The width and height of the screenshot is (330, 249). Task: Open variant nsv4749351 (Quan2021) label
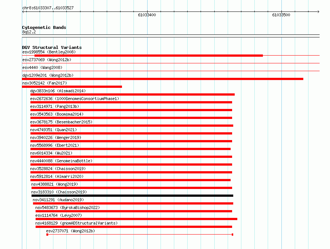tap(53, 130)
